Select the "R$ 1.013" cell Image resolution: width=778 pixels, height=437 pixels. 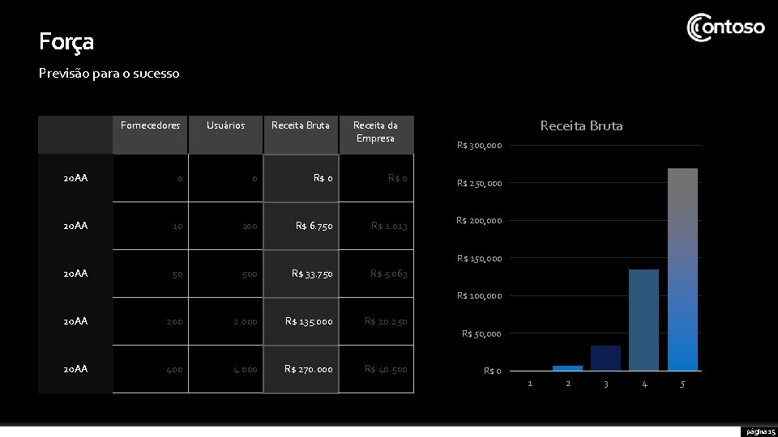[376, 226]
